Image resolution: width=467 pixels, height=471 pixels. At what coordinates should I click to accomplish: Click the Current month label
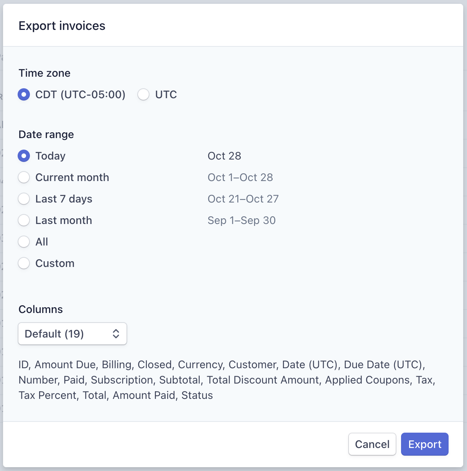pyautogui.click(x=72, y=177)
